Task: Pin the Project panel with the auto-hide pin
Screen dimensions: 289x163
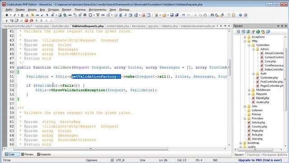Action: click(282, 26)
